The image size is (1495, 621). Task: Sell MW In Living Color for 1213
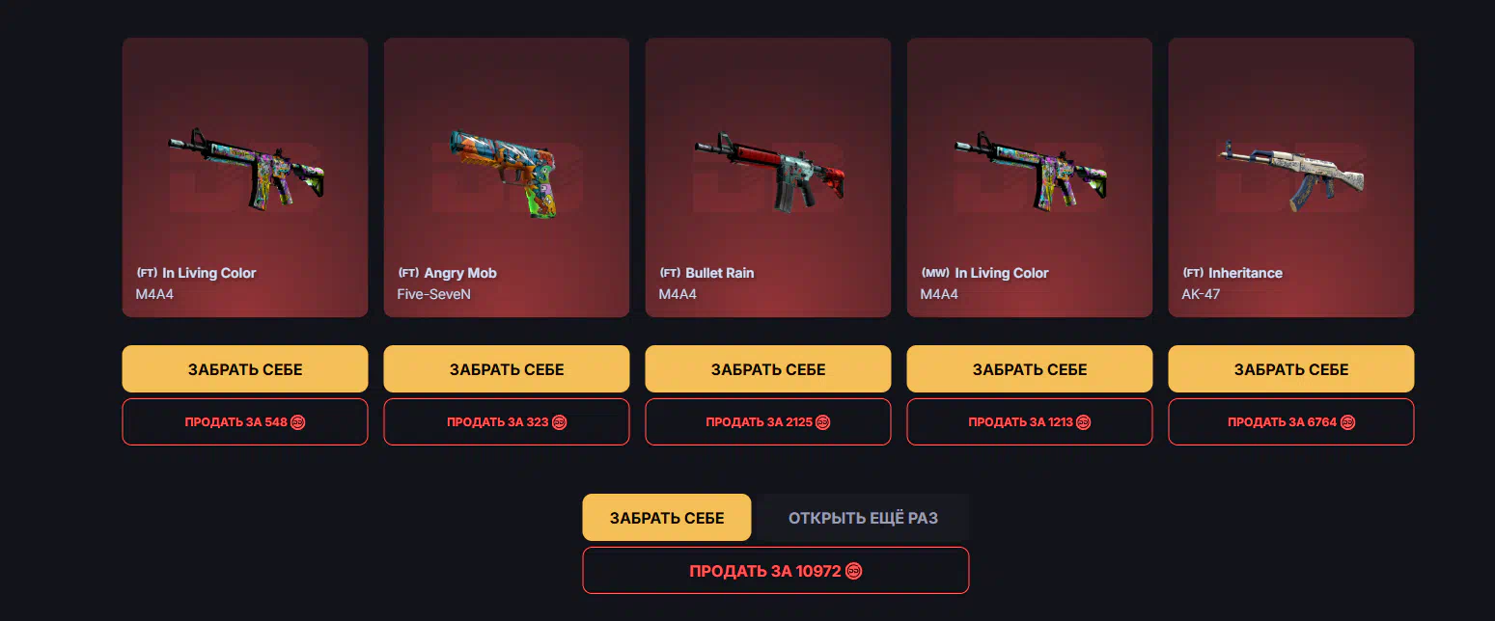pyautogui.click(x=1030, y=421)
